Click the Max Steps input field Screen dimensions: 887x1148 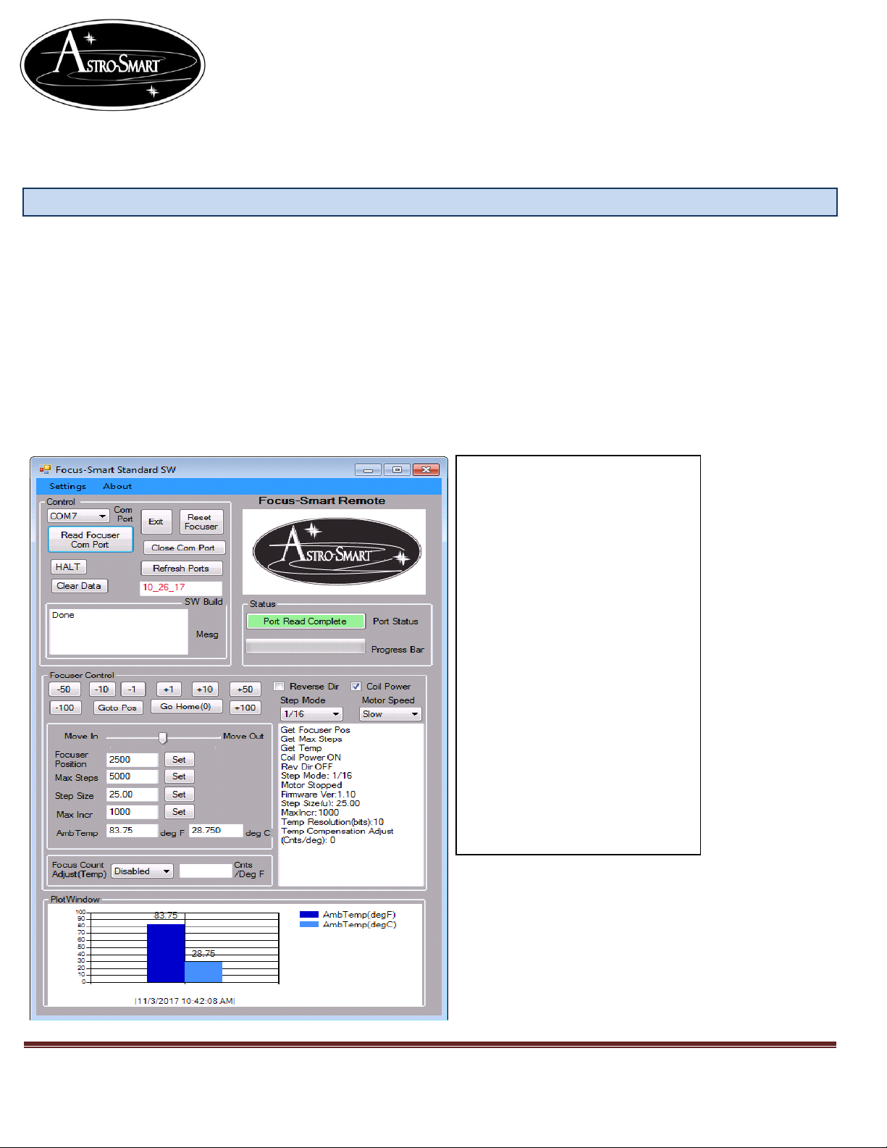132,776
